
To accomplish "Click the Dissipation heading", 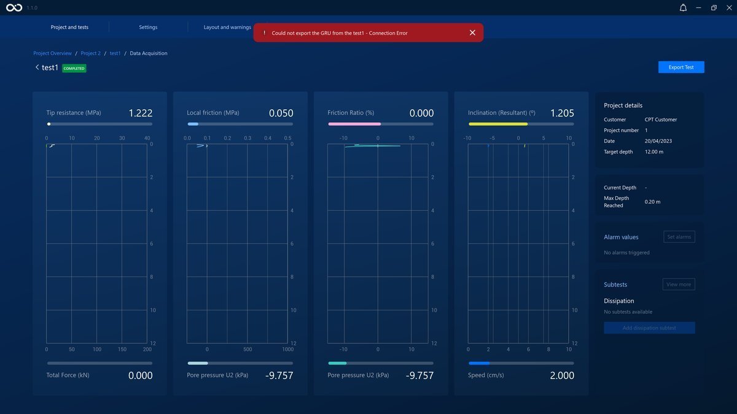I will tap(619, 301).
